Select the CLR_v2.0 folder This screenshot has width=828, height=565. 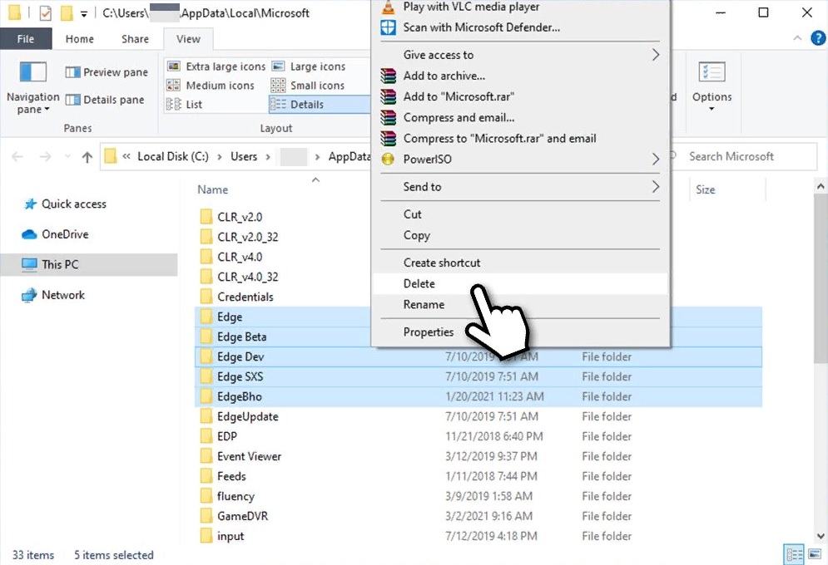point(239,217)
